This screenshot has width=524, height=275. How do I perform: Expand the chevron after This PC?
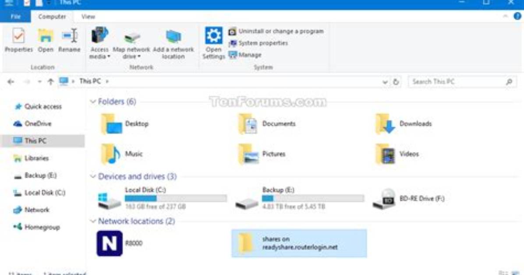coord(107,81)
